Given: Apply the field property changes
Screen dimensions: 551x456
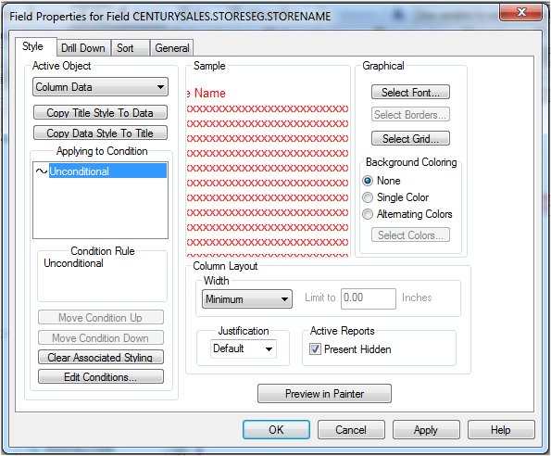Looking at the screenshot, I should point(426,430).
